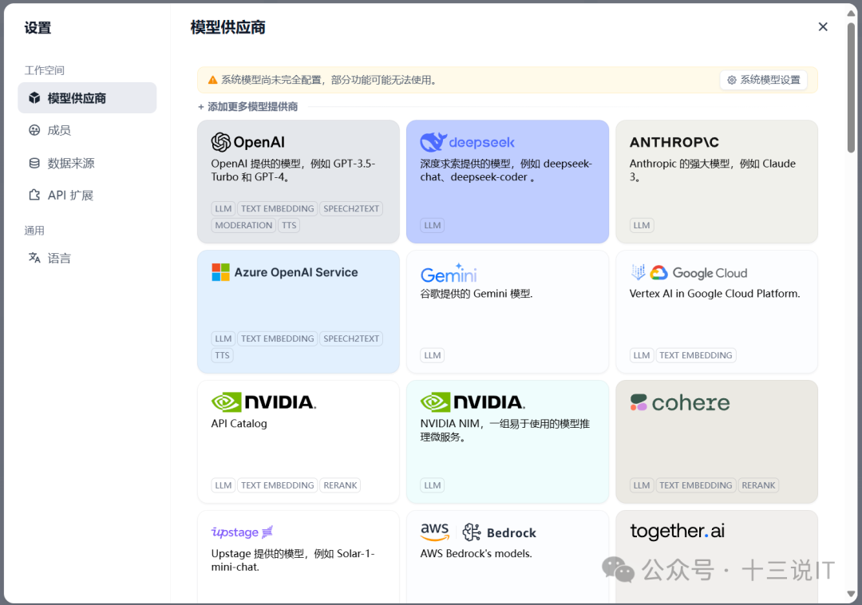
Task: Select the cohere provider card
Action: click(716, 442)
